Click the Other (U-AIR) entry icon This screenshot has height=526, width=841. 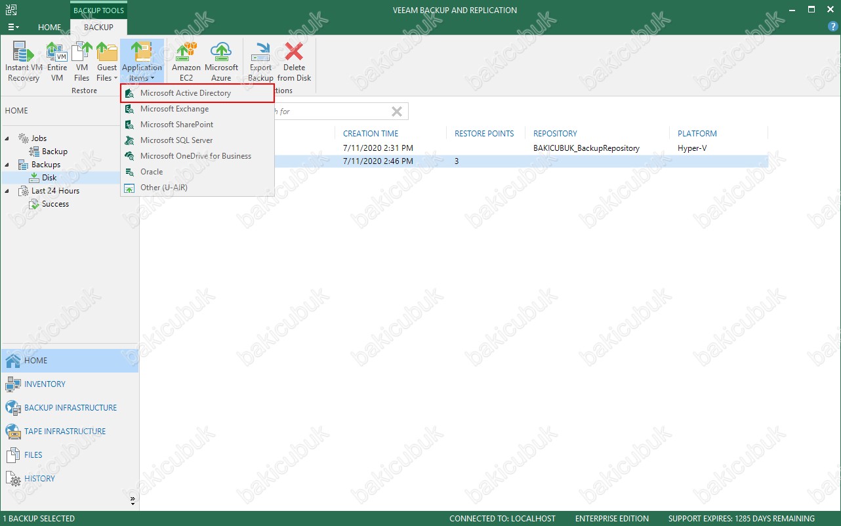point(129,188)
